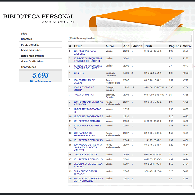Select Libros más vistos menu item
195x195 pixels.
point(31,50)
